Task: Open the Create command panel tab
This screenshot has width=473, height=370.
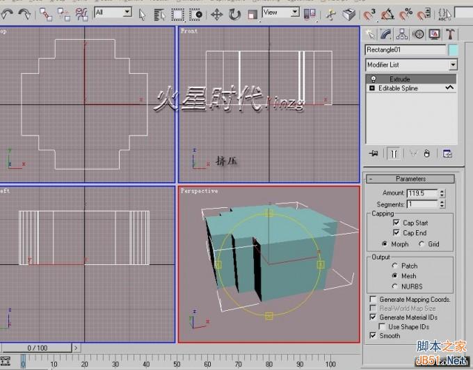Action: (x=370, y=34)
